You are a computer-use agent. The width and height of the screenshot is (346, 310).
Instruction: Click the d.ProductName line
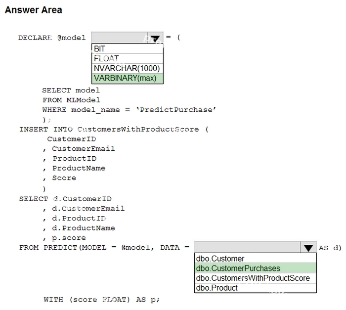click(84, 228)
